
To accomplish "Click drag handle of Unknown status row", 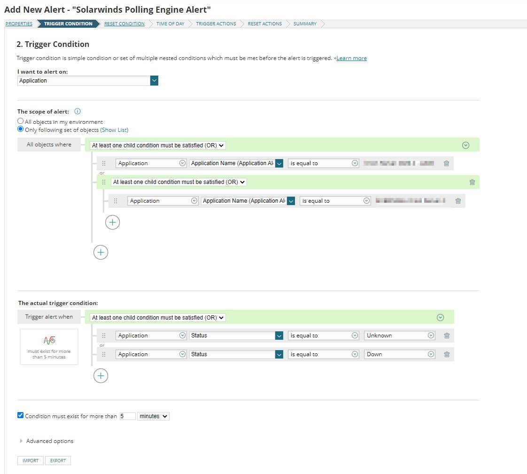I will click(x=104, y=336).
